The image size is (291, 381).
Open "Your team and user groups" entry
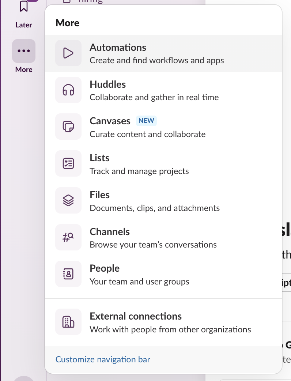pos(139,282)
